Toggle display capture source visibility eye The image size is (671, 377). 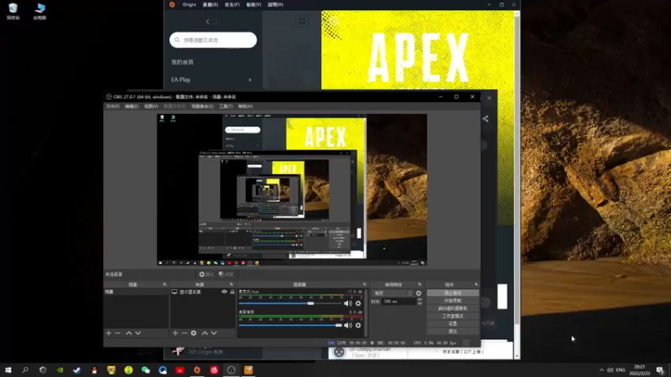(224, 292)
